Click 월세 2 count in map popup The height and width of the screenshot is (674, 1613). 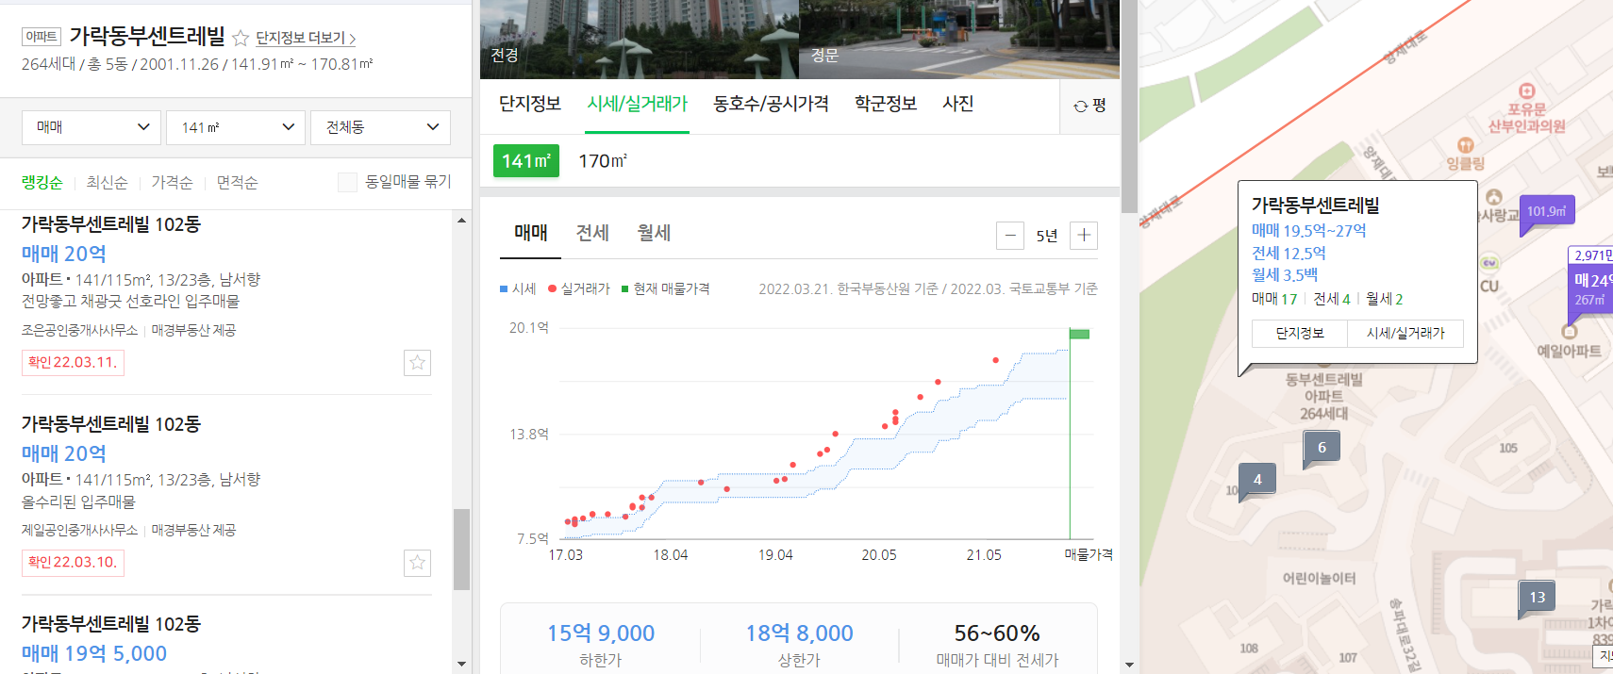tap(1385, 299)
